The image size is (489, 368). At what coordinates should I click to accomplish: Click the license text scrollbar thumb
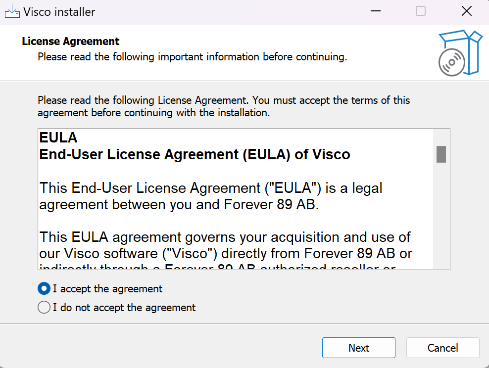pos(441,154)
